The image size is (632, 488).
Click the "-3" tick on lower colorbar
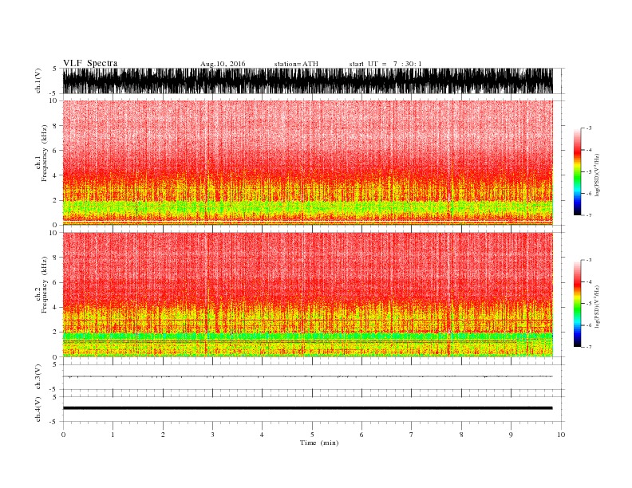[x=588, y=260]
